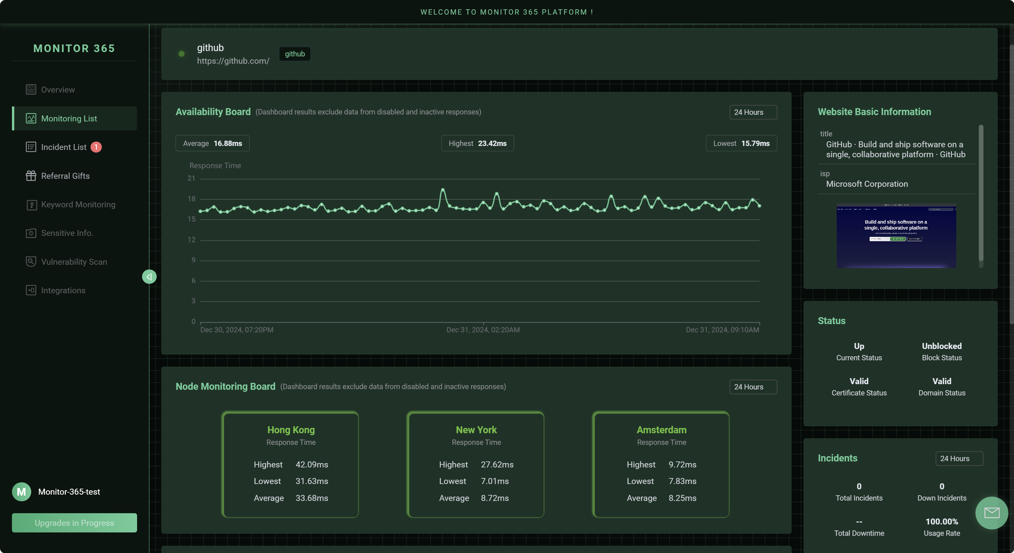The image size is (1014, 553).
Task: Click the Vulnerability Scan icon
Action: [x=31, y=262]
